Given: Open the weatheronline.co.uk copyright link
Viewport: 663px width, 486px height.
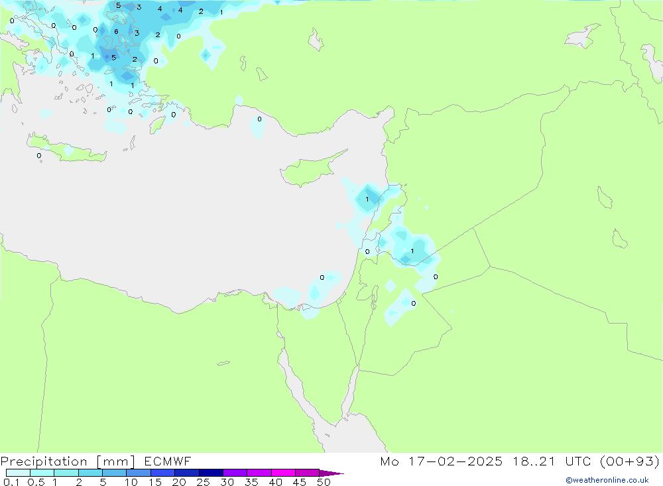Looking at the screenshot, I should click(607, 480).
